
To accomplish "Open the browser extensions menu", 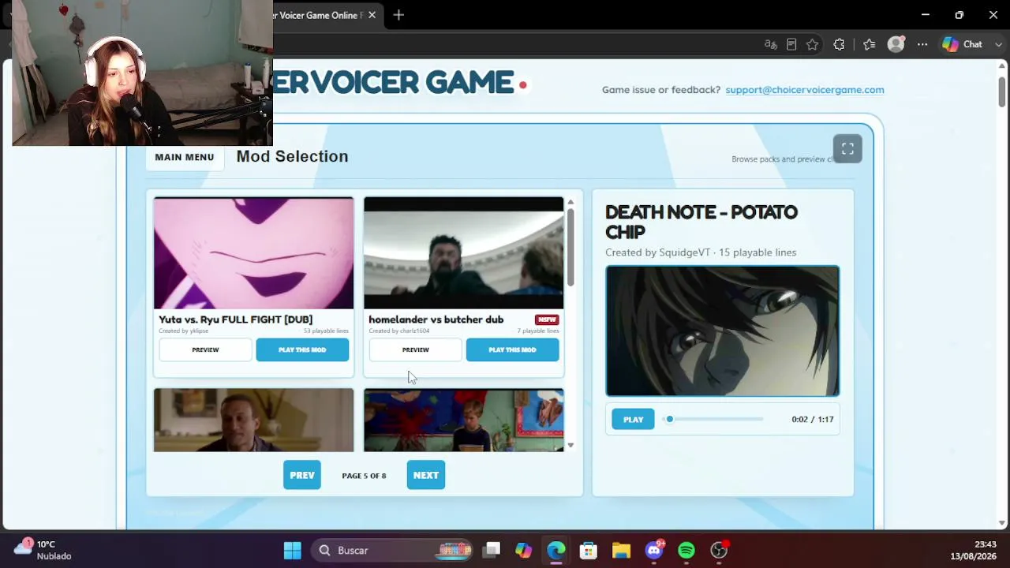I will [x=839, y=44].
